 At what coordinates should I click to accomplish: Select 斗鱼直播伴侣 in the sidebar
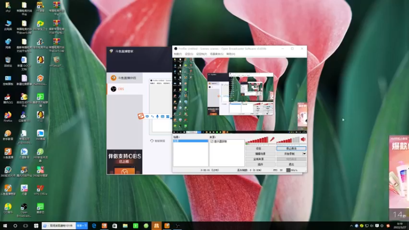pyautogui.click(x=125, y=78)
